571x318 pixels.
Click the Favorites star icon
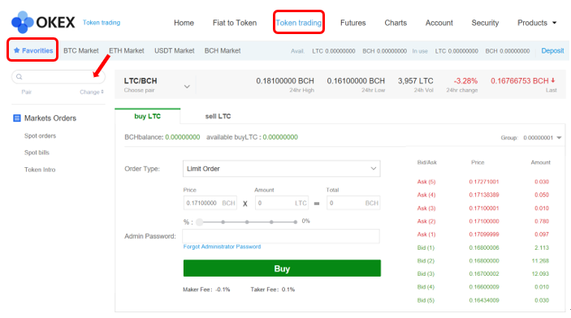(x=17, y=50)
